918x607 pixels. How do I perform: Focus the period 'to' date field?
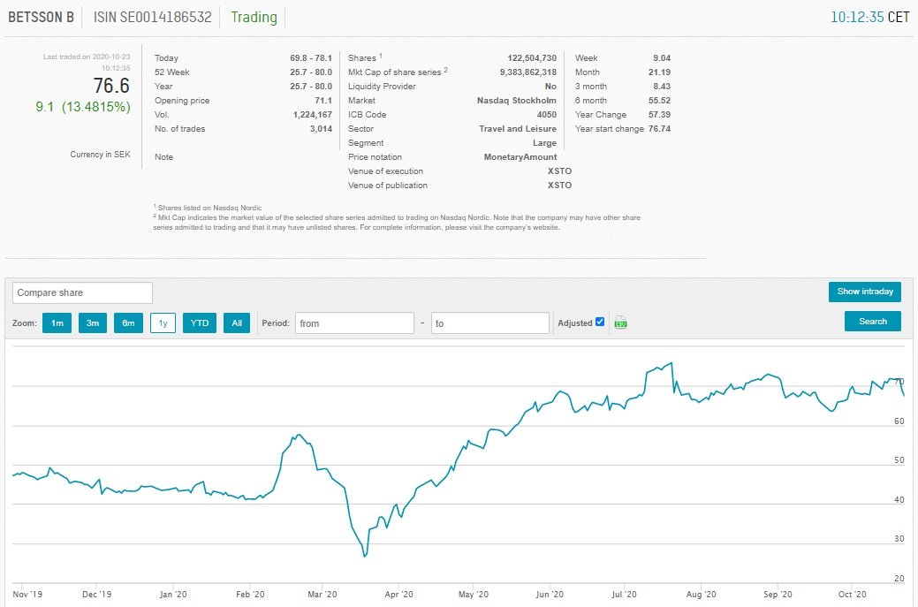[490, 323]
